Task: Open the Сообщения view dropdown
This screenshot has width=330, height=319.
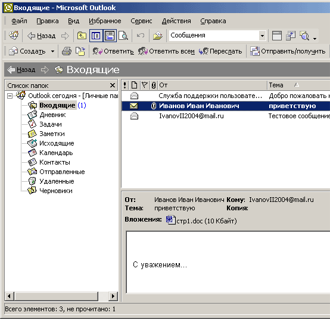Action: pyautogui.click(x=262, y=36)
